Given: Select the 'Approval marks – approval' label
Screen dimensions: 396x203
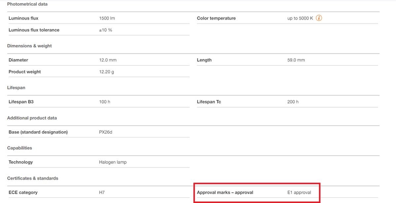Looking at the screenshot, I should tap(225, 192).
